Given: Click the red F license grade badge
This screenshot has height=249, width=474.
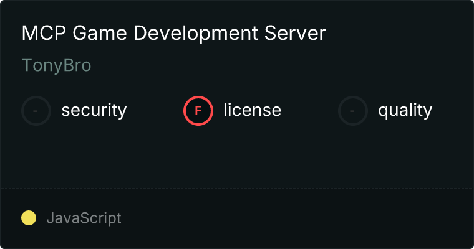Looking at the screenshot, I should pyautogui.click(x=198, y=111).
